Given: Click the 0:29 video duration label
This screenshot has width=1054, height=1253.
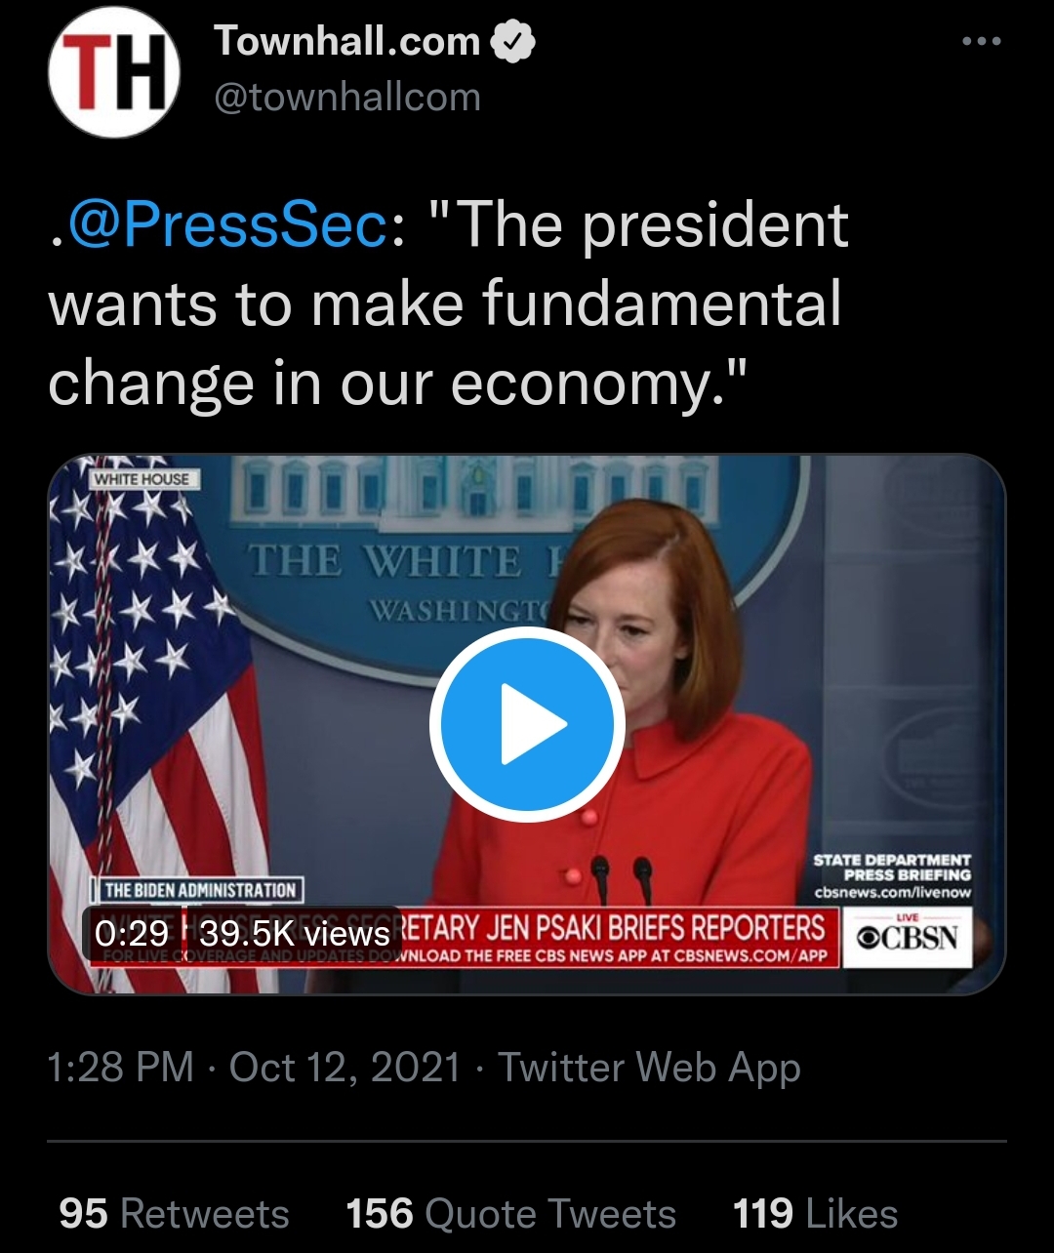Looking at the screenshot, I should pos(132,934).
